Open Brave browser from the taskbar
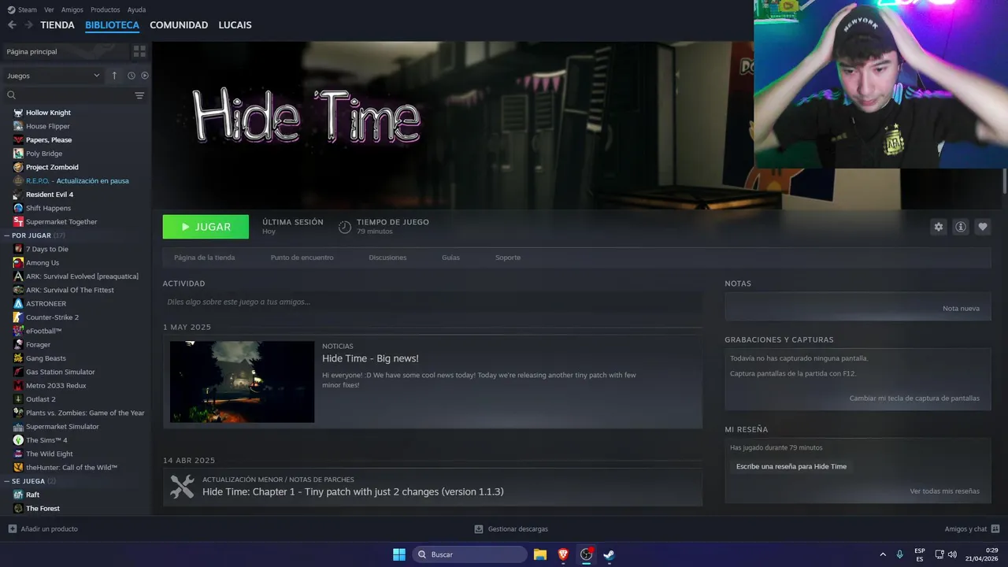The width and height of the screenshot is (1008, 567). click(x=563, y=554)
